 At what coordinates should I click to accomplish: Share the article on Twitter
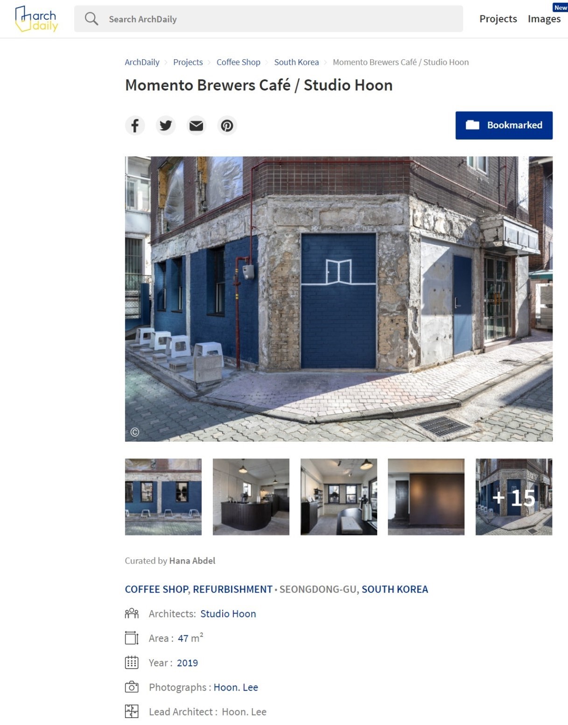[x=166, y=126]
